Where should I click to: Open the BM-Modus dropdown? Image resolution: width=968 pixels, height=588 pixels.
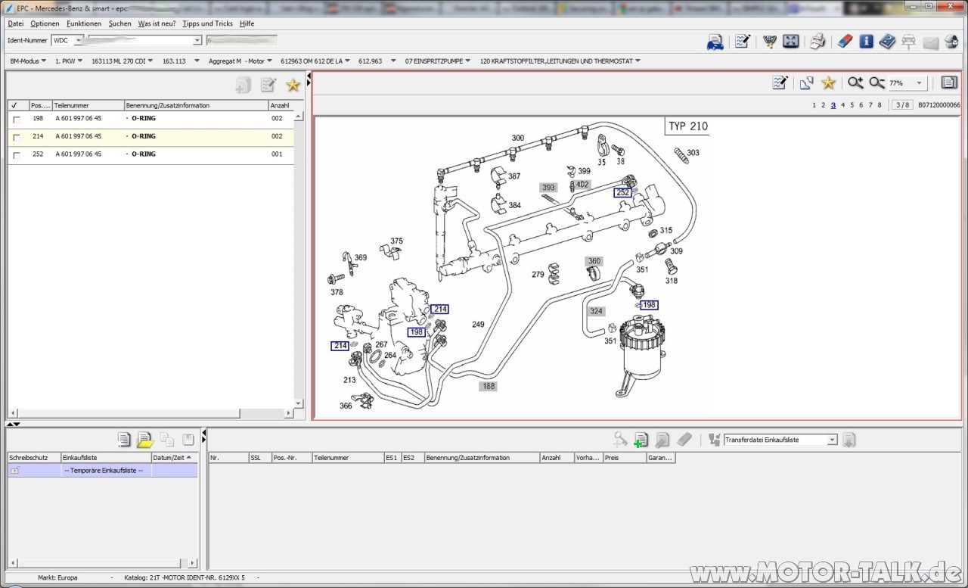[x=28, y=61]
